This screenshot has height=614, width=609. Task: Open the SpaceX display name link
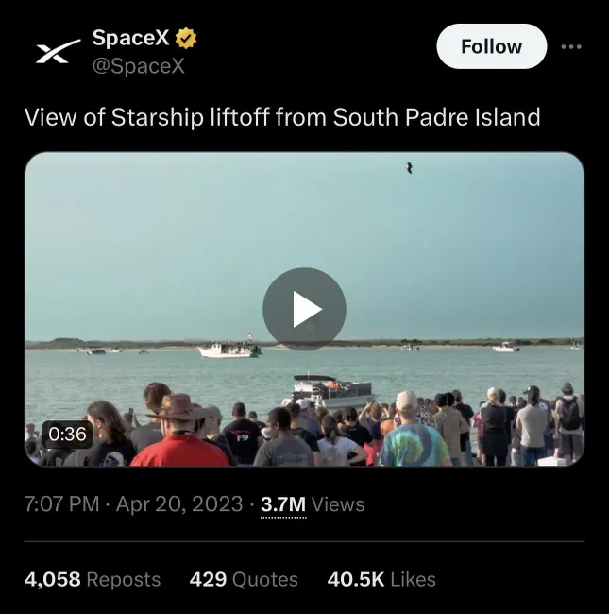(x=130, y=39)
